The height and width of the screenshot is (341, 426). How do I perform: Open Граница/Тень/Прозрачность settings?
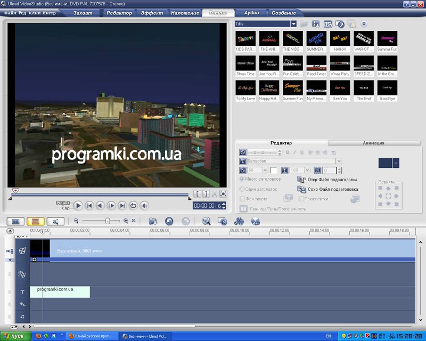pyautogui.click(x=273, y=209)
